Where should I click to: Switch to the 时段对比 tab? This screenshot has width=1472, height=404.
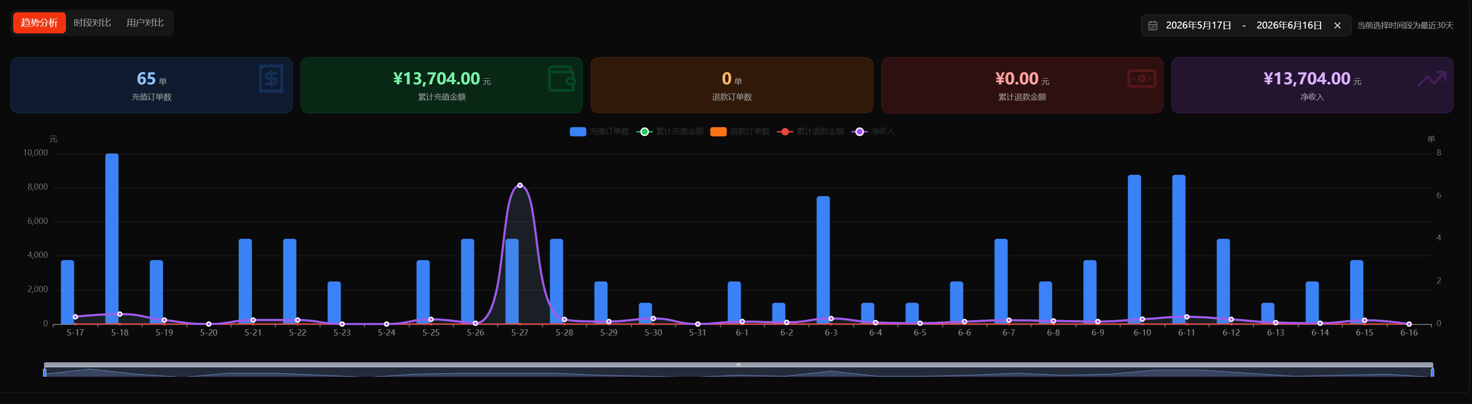pos(92,23)
